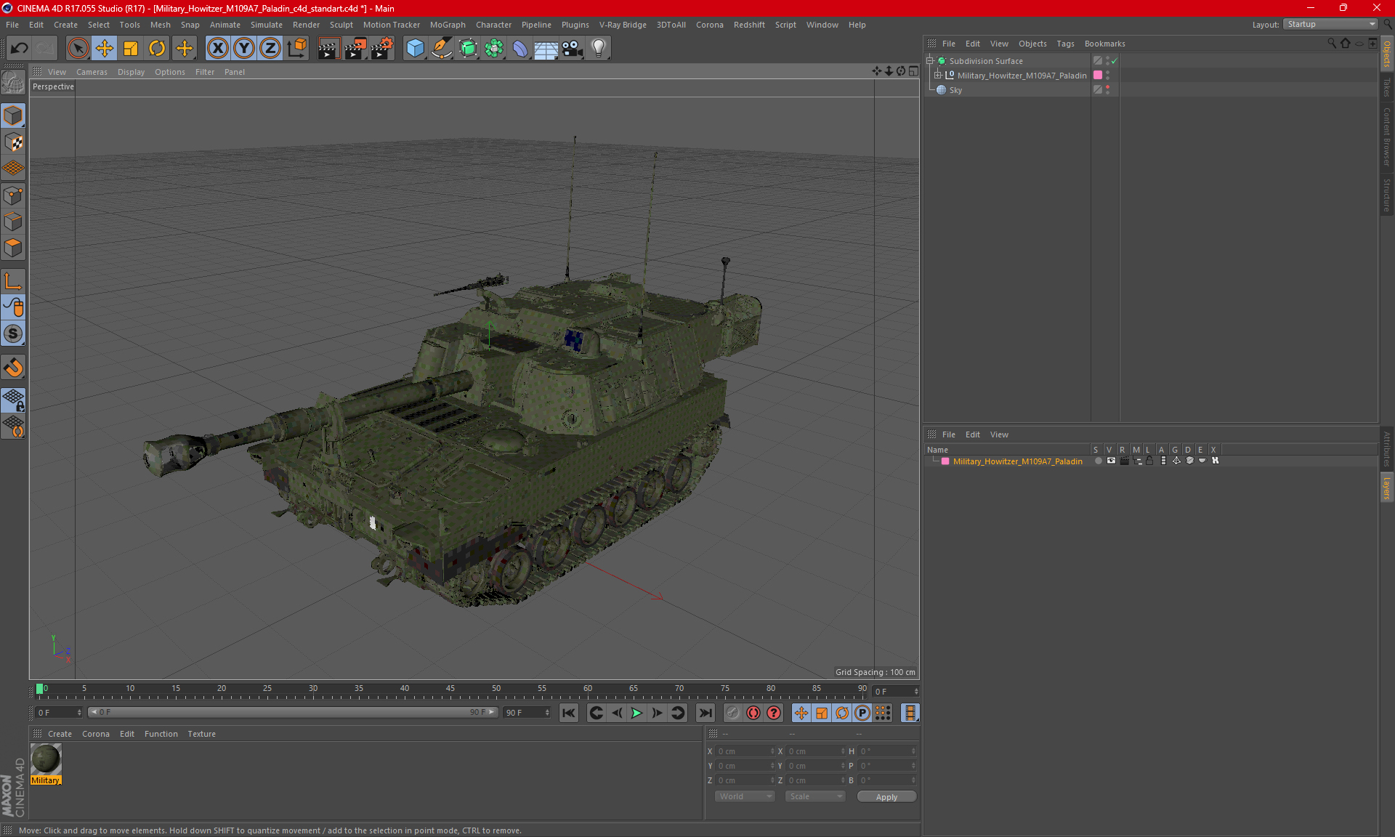Add Subdivision Surface generator icon
1395x837 pixels.
click(468, 48)
